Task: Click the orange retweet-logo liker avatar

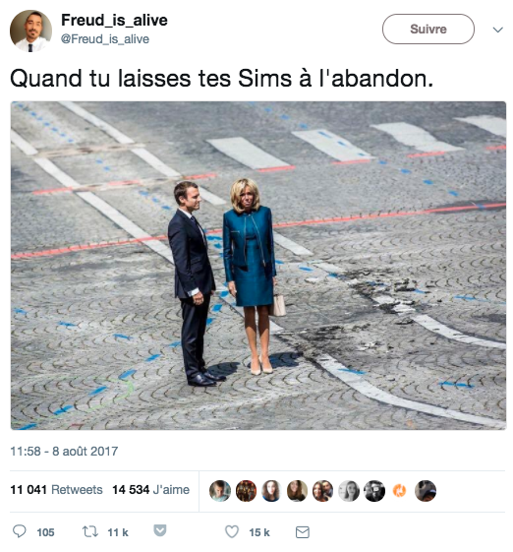Action: coord(399,490)
